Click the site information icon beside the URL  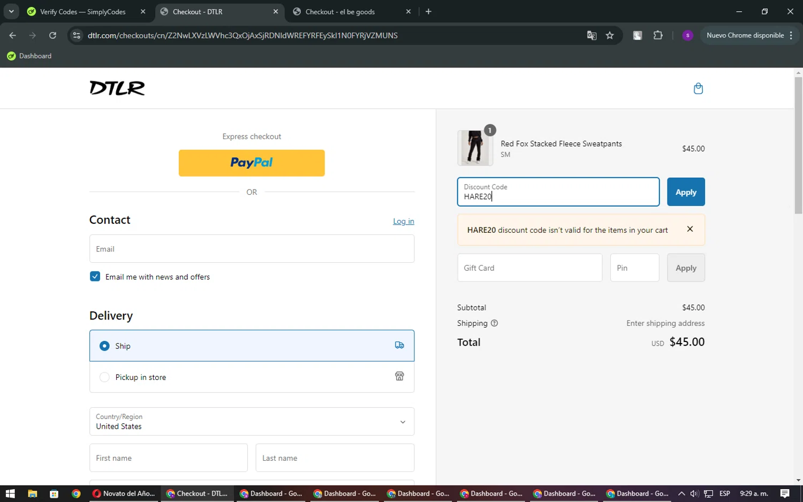[77, 35]
